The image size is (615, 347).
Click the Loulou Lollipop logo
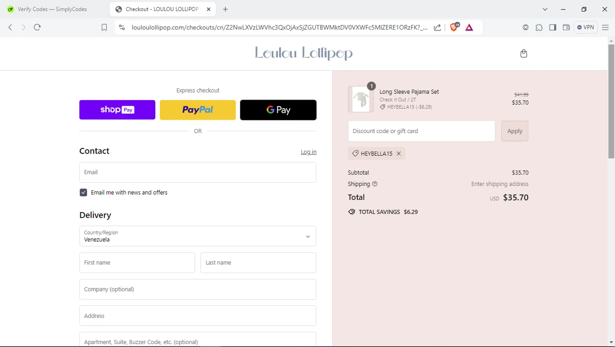[304, 53]
